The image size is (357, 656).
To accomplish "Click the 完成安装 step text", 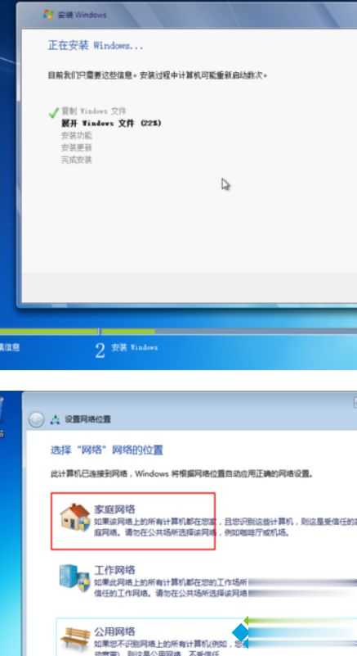I will pyautogui.click(x=77, y=160).
